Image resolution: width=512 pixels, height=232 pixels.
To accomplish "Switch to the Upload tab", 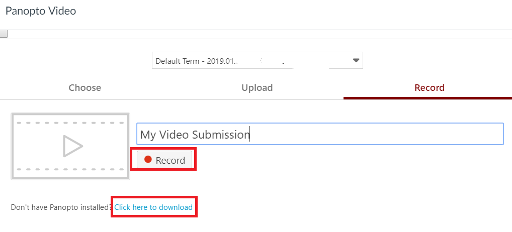I will coord(257,88).
